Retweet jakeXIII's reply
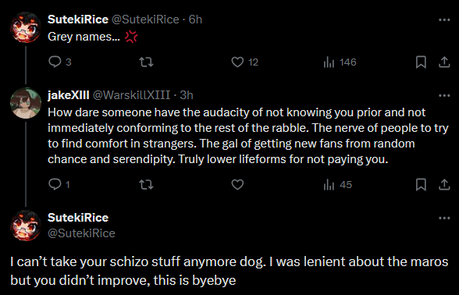 (146, 185)
